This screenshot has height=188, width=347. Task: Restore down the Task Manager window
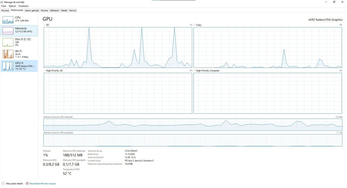pyautogui.click(x=334, y=2)
